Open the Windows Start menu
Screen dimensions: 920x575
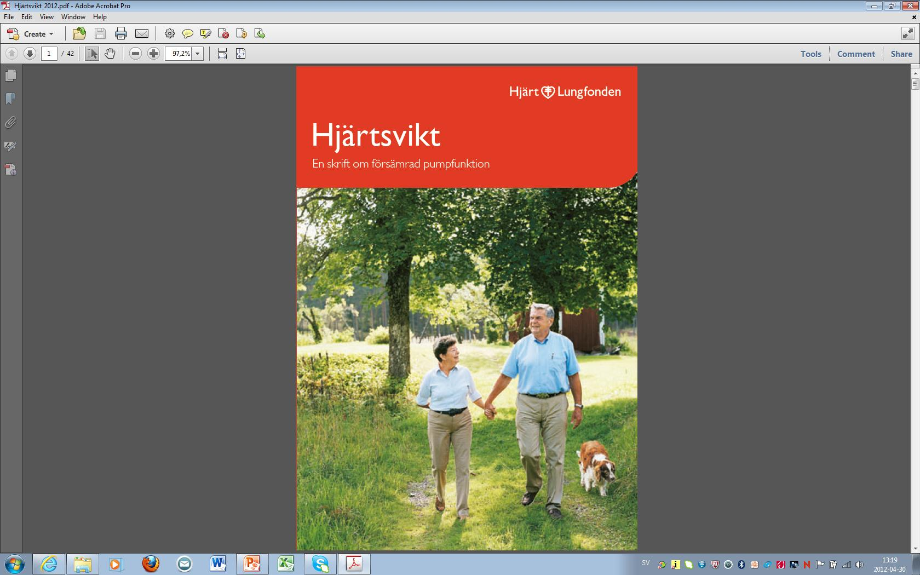pos(14,563)
